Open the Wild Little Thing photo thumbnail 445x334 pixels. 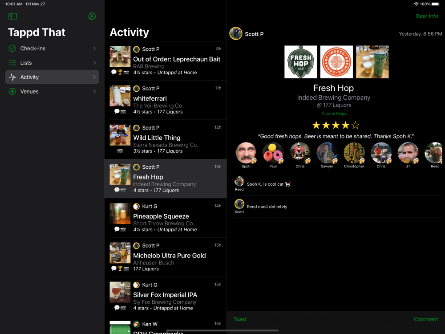coord(120,135)
